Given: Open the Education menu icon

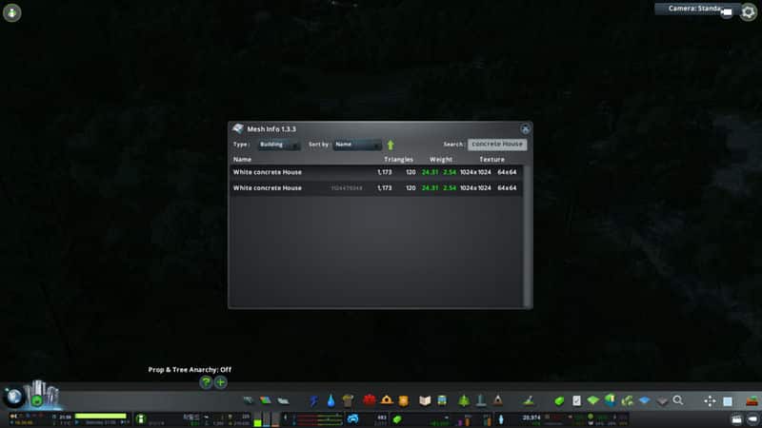Looking at the screenshot, I should (426, 401).
